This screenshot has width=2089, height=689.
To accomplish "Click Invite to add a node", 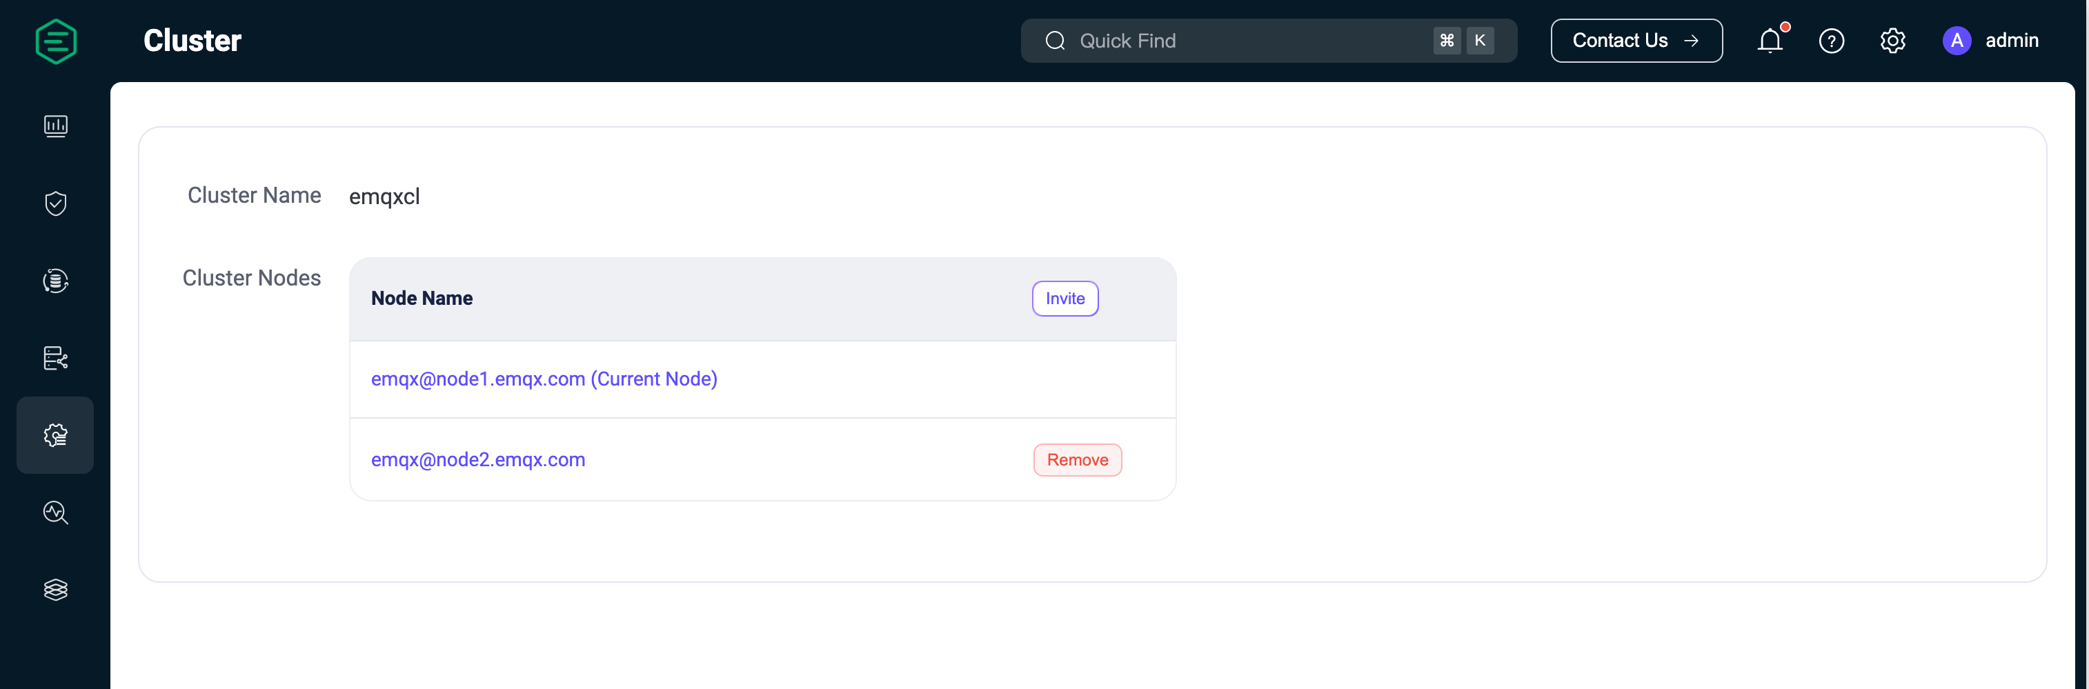I will [1064, 299].
